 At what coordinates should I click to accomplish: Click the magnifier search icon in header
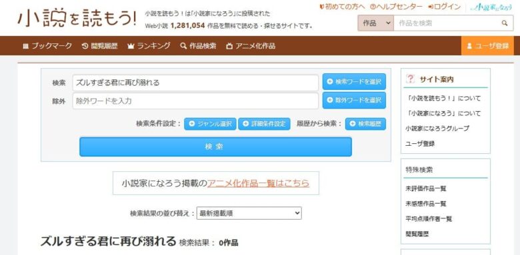click(505, 23)
